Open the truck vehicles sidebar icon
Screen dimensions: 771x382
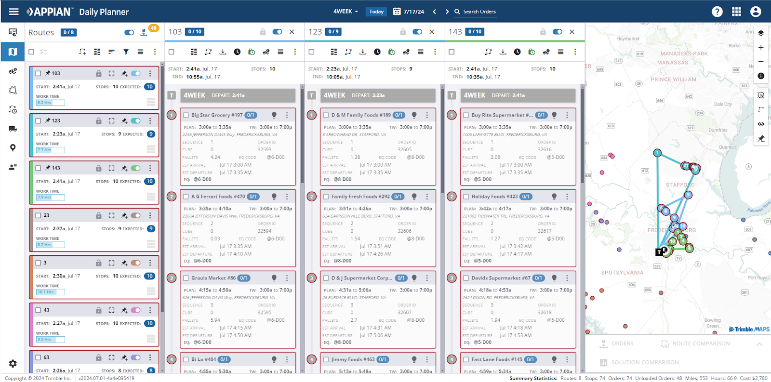13,129
